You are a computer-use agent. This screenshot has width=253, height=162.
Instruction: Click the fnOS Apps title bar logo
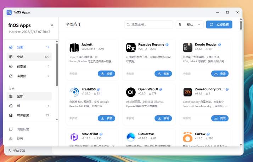(9, 12)
